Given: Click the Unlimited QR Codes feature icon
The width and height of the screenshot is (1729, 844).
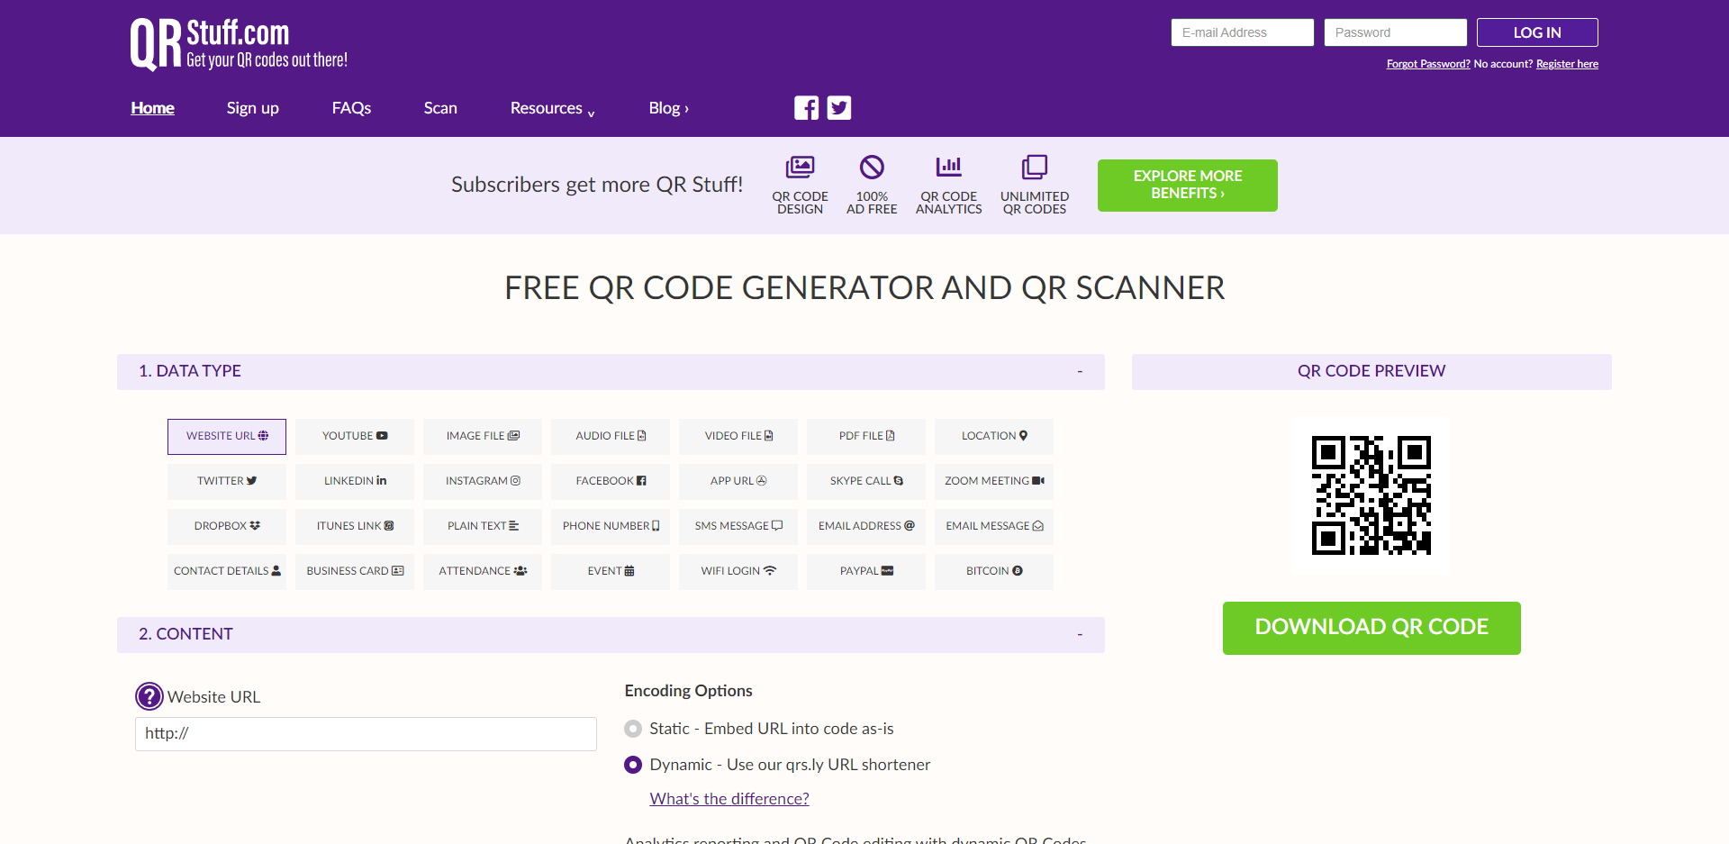Looking at the screenshot, I should pos(1034,167).
